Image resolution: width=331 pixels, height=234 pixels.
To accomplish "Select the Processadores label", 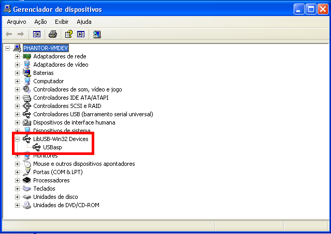I will [51, 180].
